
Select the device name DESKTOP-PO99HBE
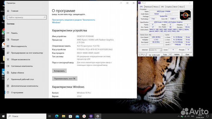(x=85, y=36)
